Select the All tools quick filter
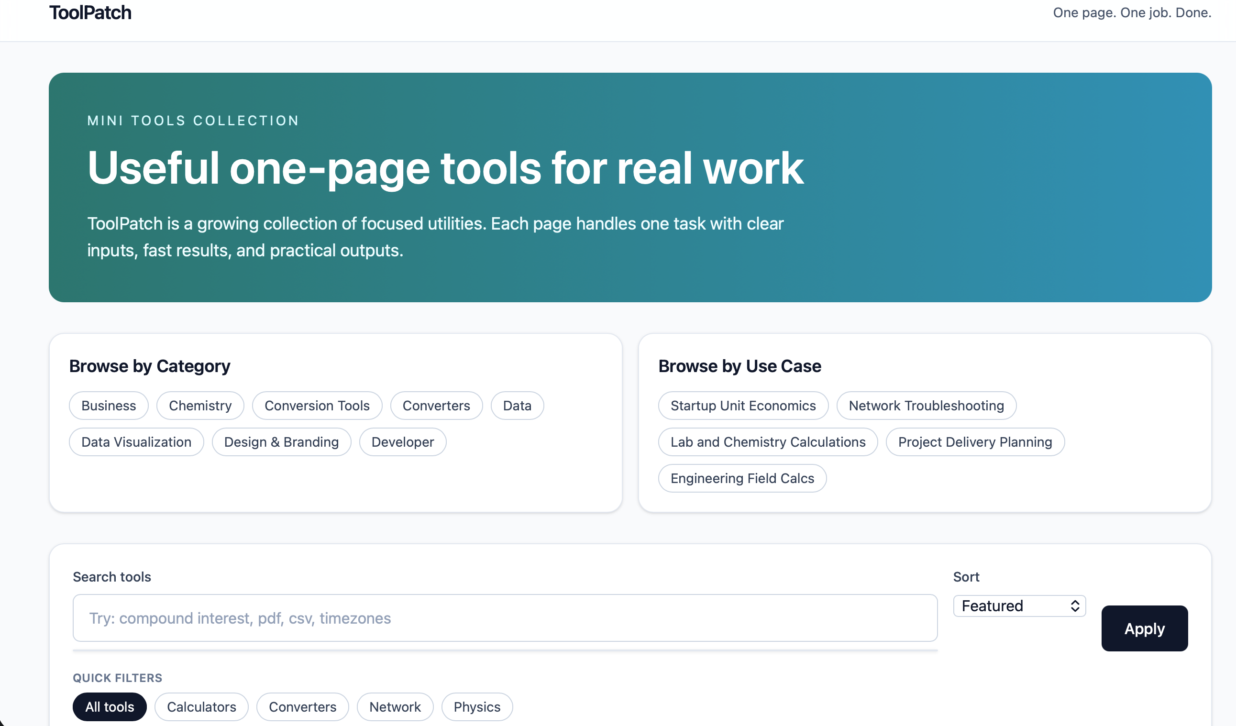 click(110, 706)
